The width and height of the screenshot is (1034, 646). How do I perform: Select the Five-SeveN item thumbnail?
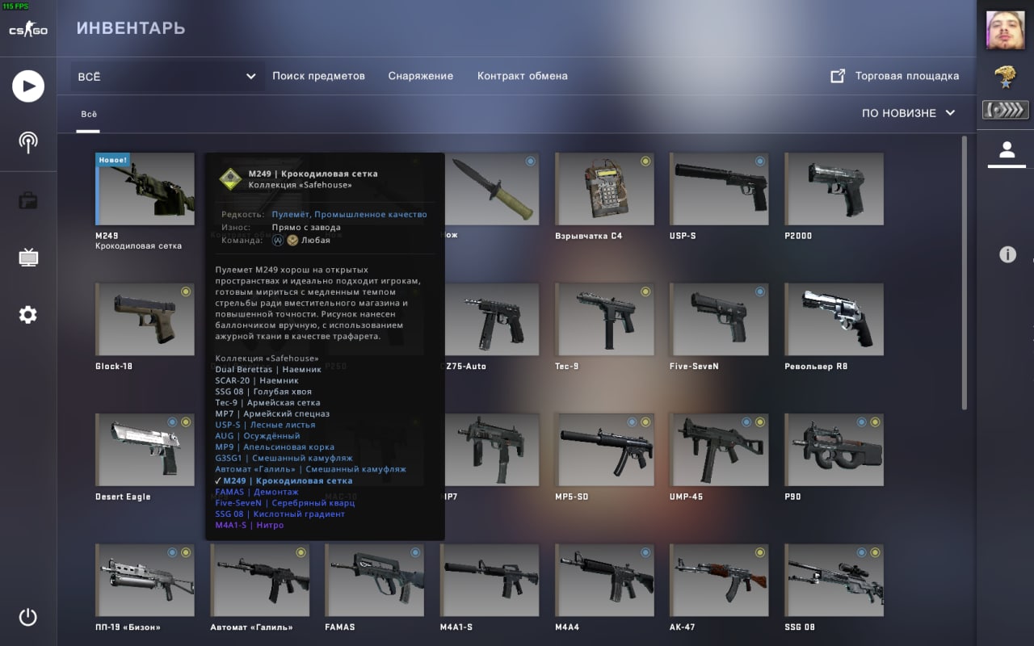click(x=719, y=319)
